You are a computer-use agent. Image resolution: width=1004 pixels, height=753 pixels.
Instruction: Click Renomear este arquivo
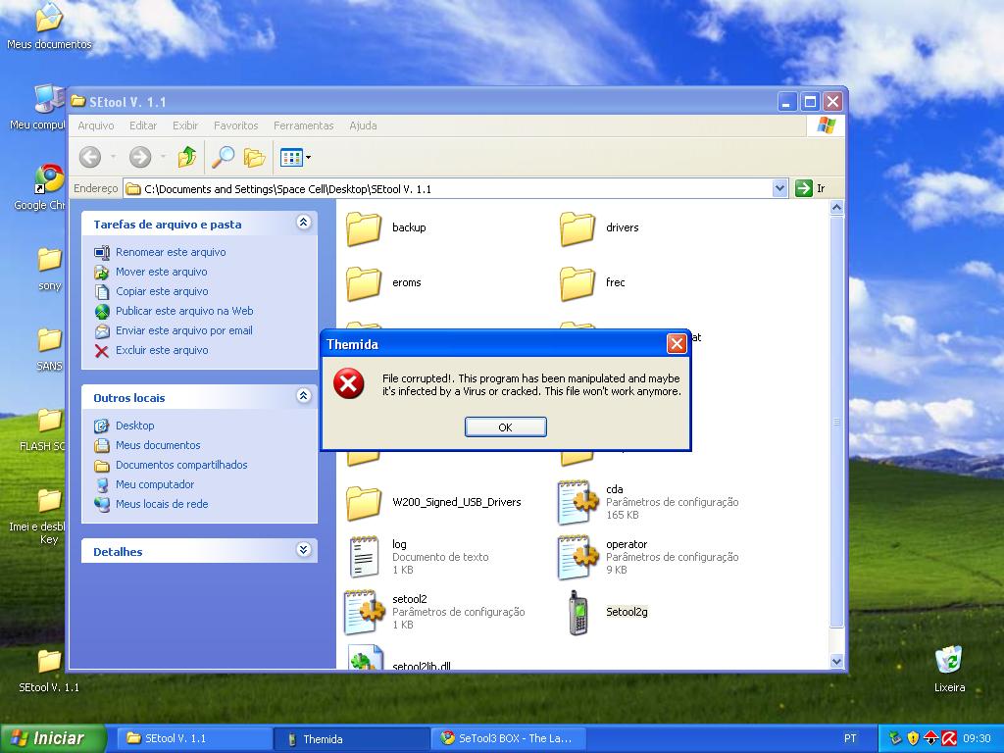click(x=171, y=252)
